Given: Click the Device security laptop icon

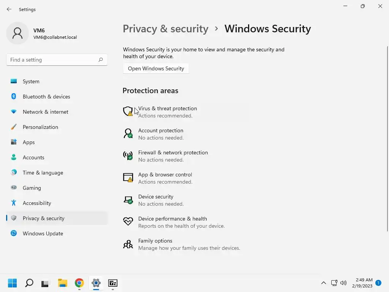Looking at the screenshot, I should tap(128, 200).
